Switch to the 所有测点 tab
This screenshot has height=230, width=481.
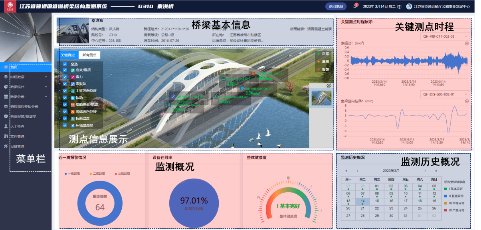pyautogui.click(x=89, y=55)
